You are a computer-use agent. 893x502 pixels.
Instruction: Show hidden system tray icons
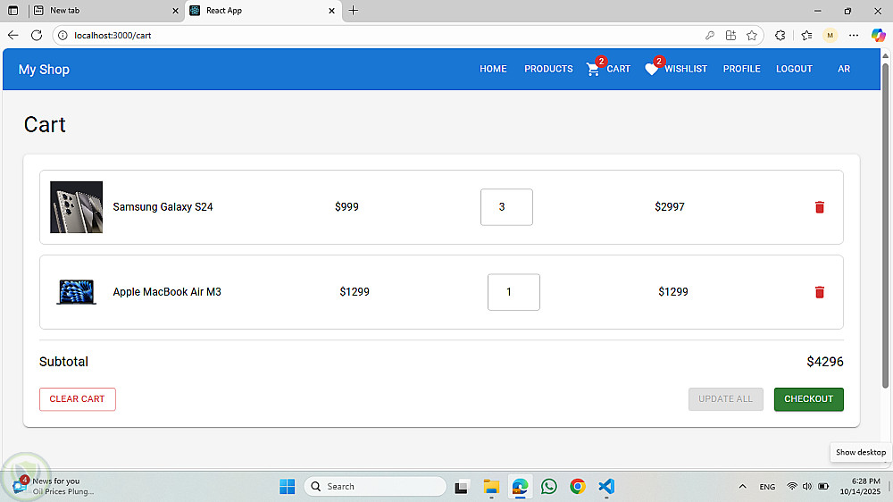(742, 487)
